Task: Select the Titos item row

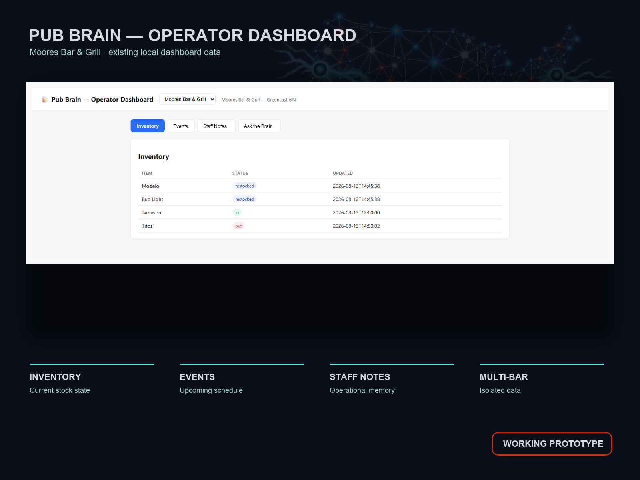Action: 320,226
